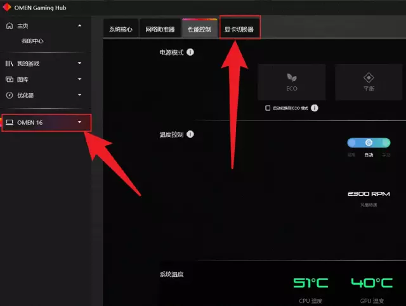Click the OMEN Gaming Hub logo icon
Image resolution: width=406 pixels, height=306 pixels.
(x=6, y=7)
